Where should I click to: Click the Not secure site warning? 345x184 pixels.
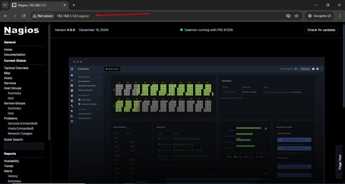pos(43,16)
